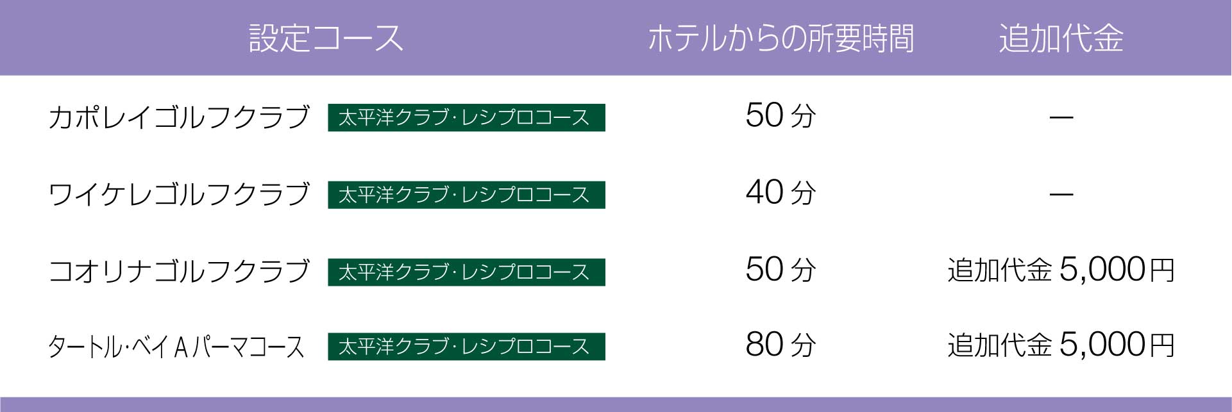Viewport: 1232px width, 412px height.
Task: Open the ワイケレゴルフクラブ course name
Action: 179,195
